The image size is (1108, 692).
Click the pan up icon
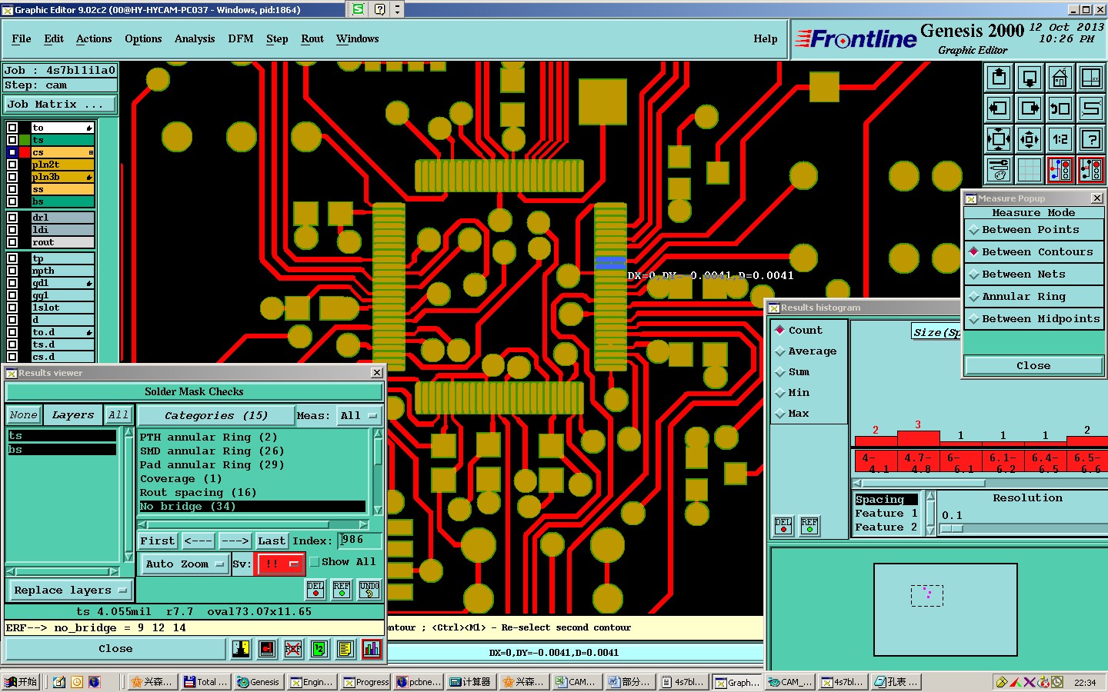tap(999, 78)
